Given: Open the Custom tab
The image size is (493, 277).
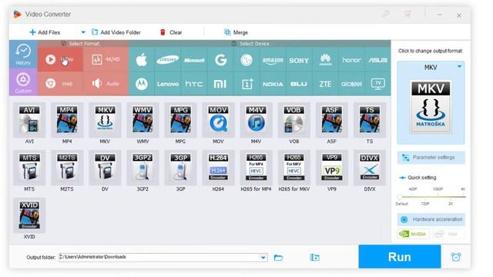Looking at the screenshot, I should click(x=23, y=82).
